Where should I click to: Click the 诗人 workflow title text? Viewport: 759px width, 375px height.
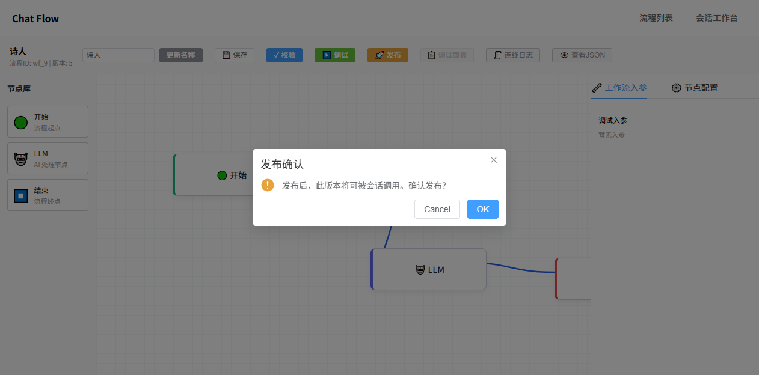[x=18, y=52]
